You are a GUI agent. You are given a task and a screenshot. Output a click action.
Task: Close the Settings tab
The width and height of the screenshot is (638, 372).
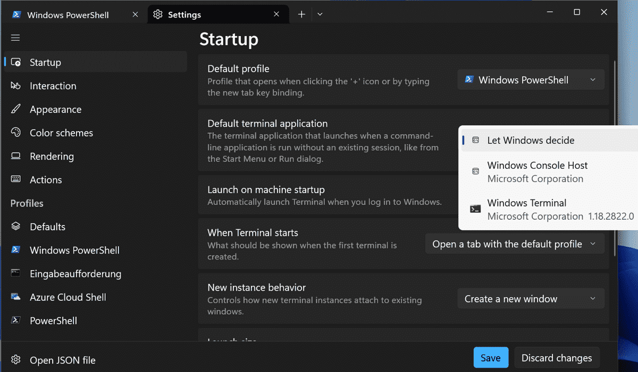(276, 15)
